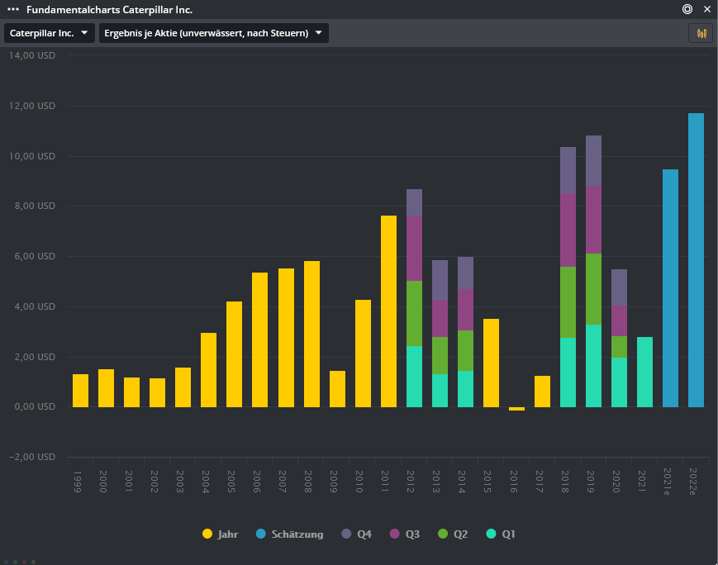
Task: Select the Q4 segment of the 2013 bar
Action: pyautogui.click(x=440, y=280)
